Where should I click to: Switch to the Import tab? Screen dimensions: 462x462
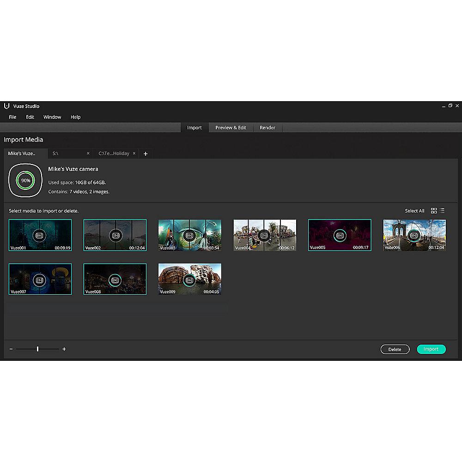(195, 128)
